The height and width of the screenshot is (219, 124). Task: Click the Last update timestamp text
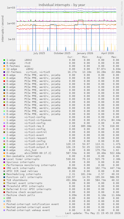pos(93,213)
